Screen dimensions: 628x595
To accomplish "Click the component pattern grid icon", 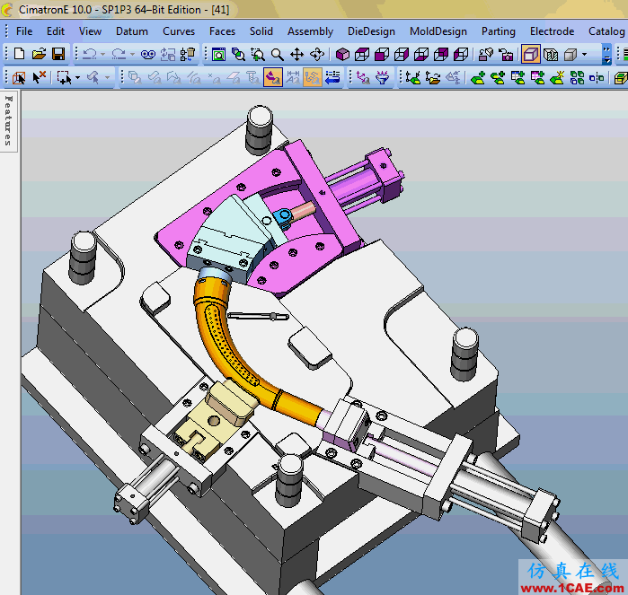I will [577, 77].
